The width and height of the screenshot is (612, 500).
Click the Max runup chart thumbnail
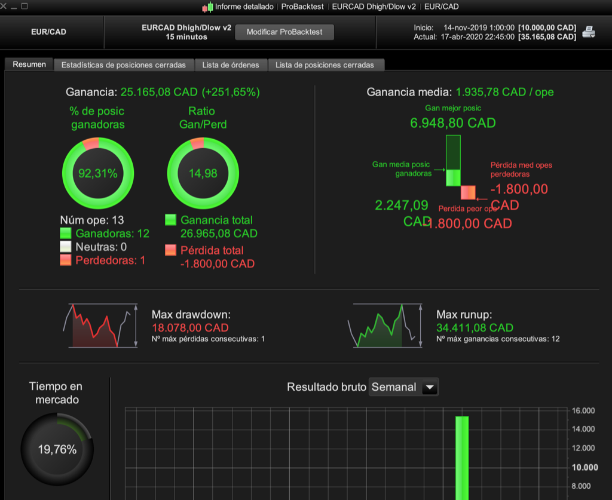click(385, 326)
